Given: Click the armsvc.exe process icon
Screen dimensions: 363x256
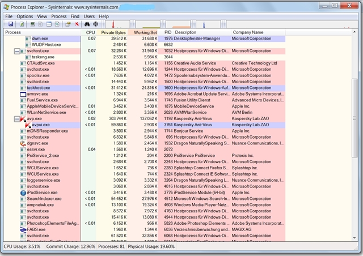Looking at the screenshot, I should click(23, 94).
